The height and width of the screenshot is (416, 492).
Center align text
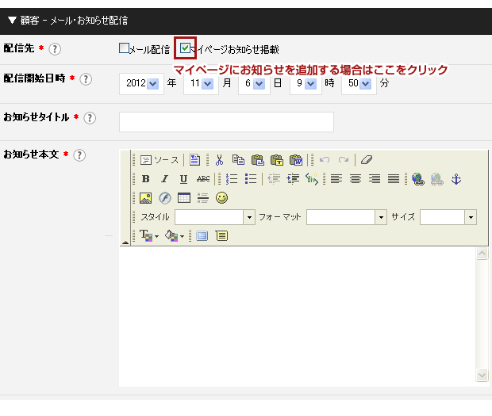(356, 179)
